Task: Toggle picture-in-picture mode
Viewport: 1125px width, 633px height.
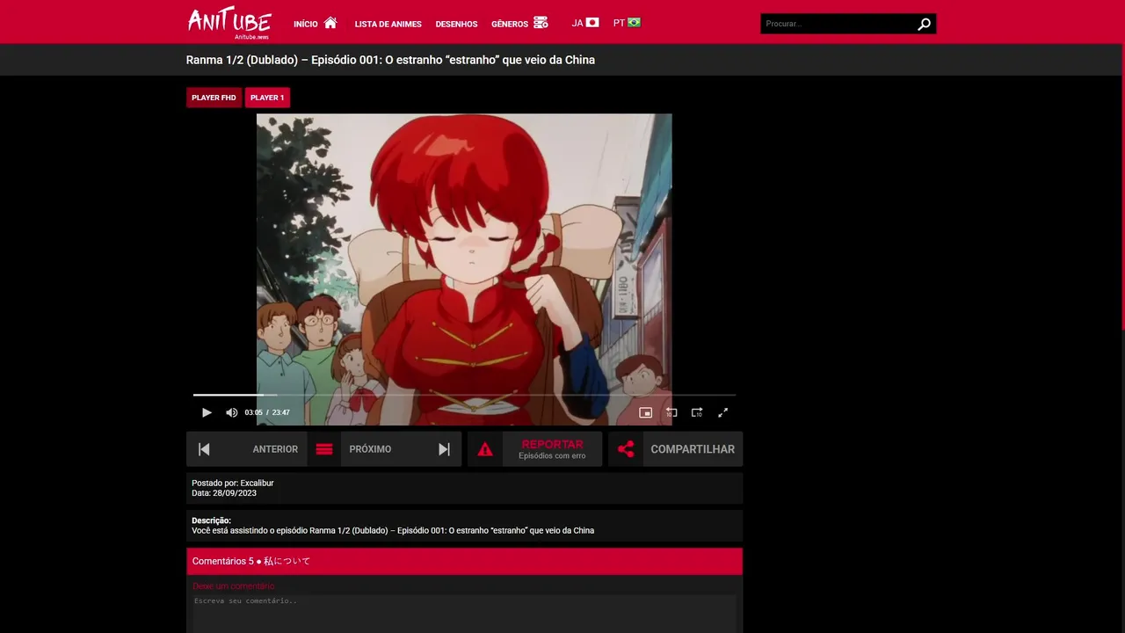Action: (645, 412)
